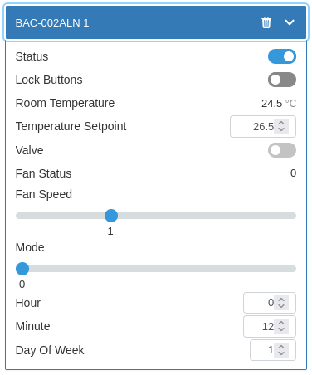Click the Fan Speed slider handle
Screen dimensions: 312x375
tap(111, 216)
